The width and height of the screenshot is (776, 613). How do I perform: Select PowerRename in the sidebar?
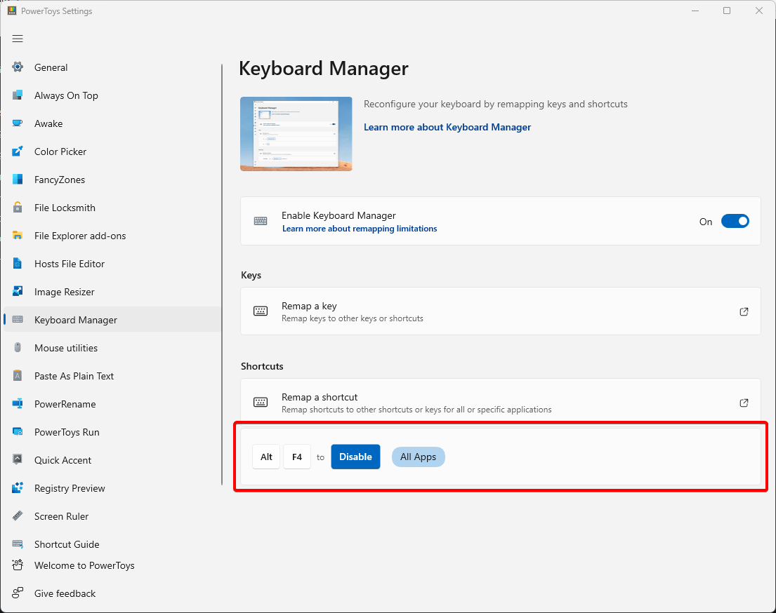point(112,404)
